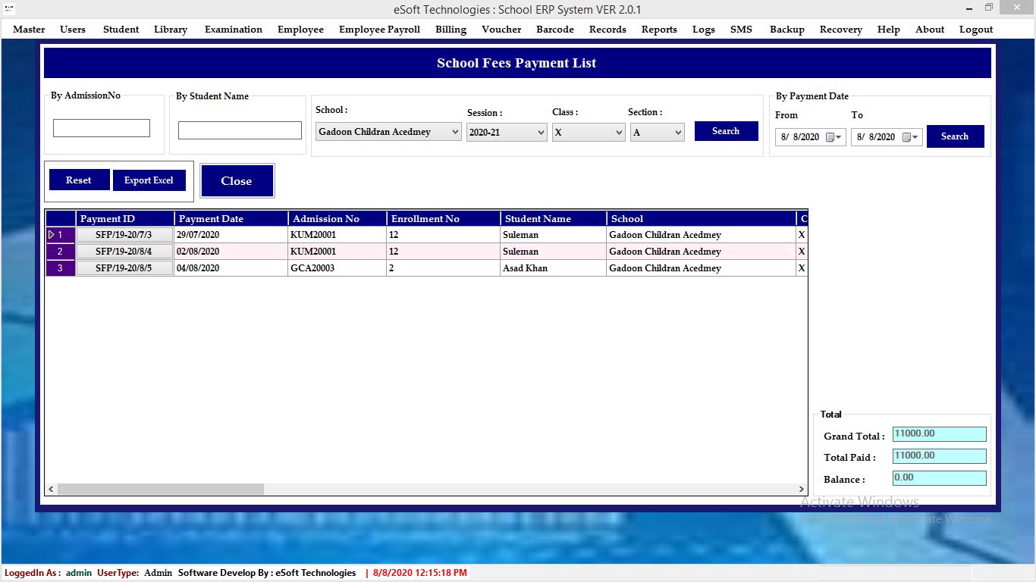Screen dimensions: 1036x582
Task: Click student name Asad Khan cell
Action: coord(554,268)
